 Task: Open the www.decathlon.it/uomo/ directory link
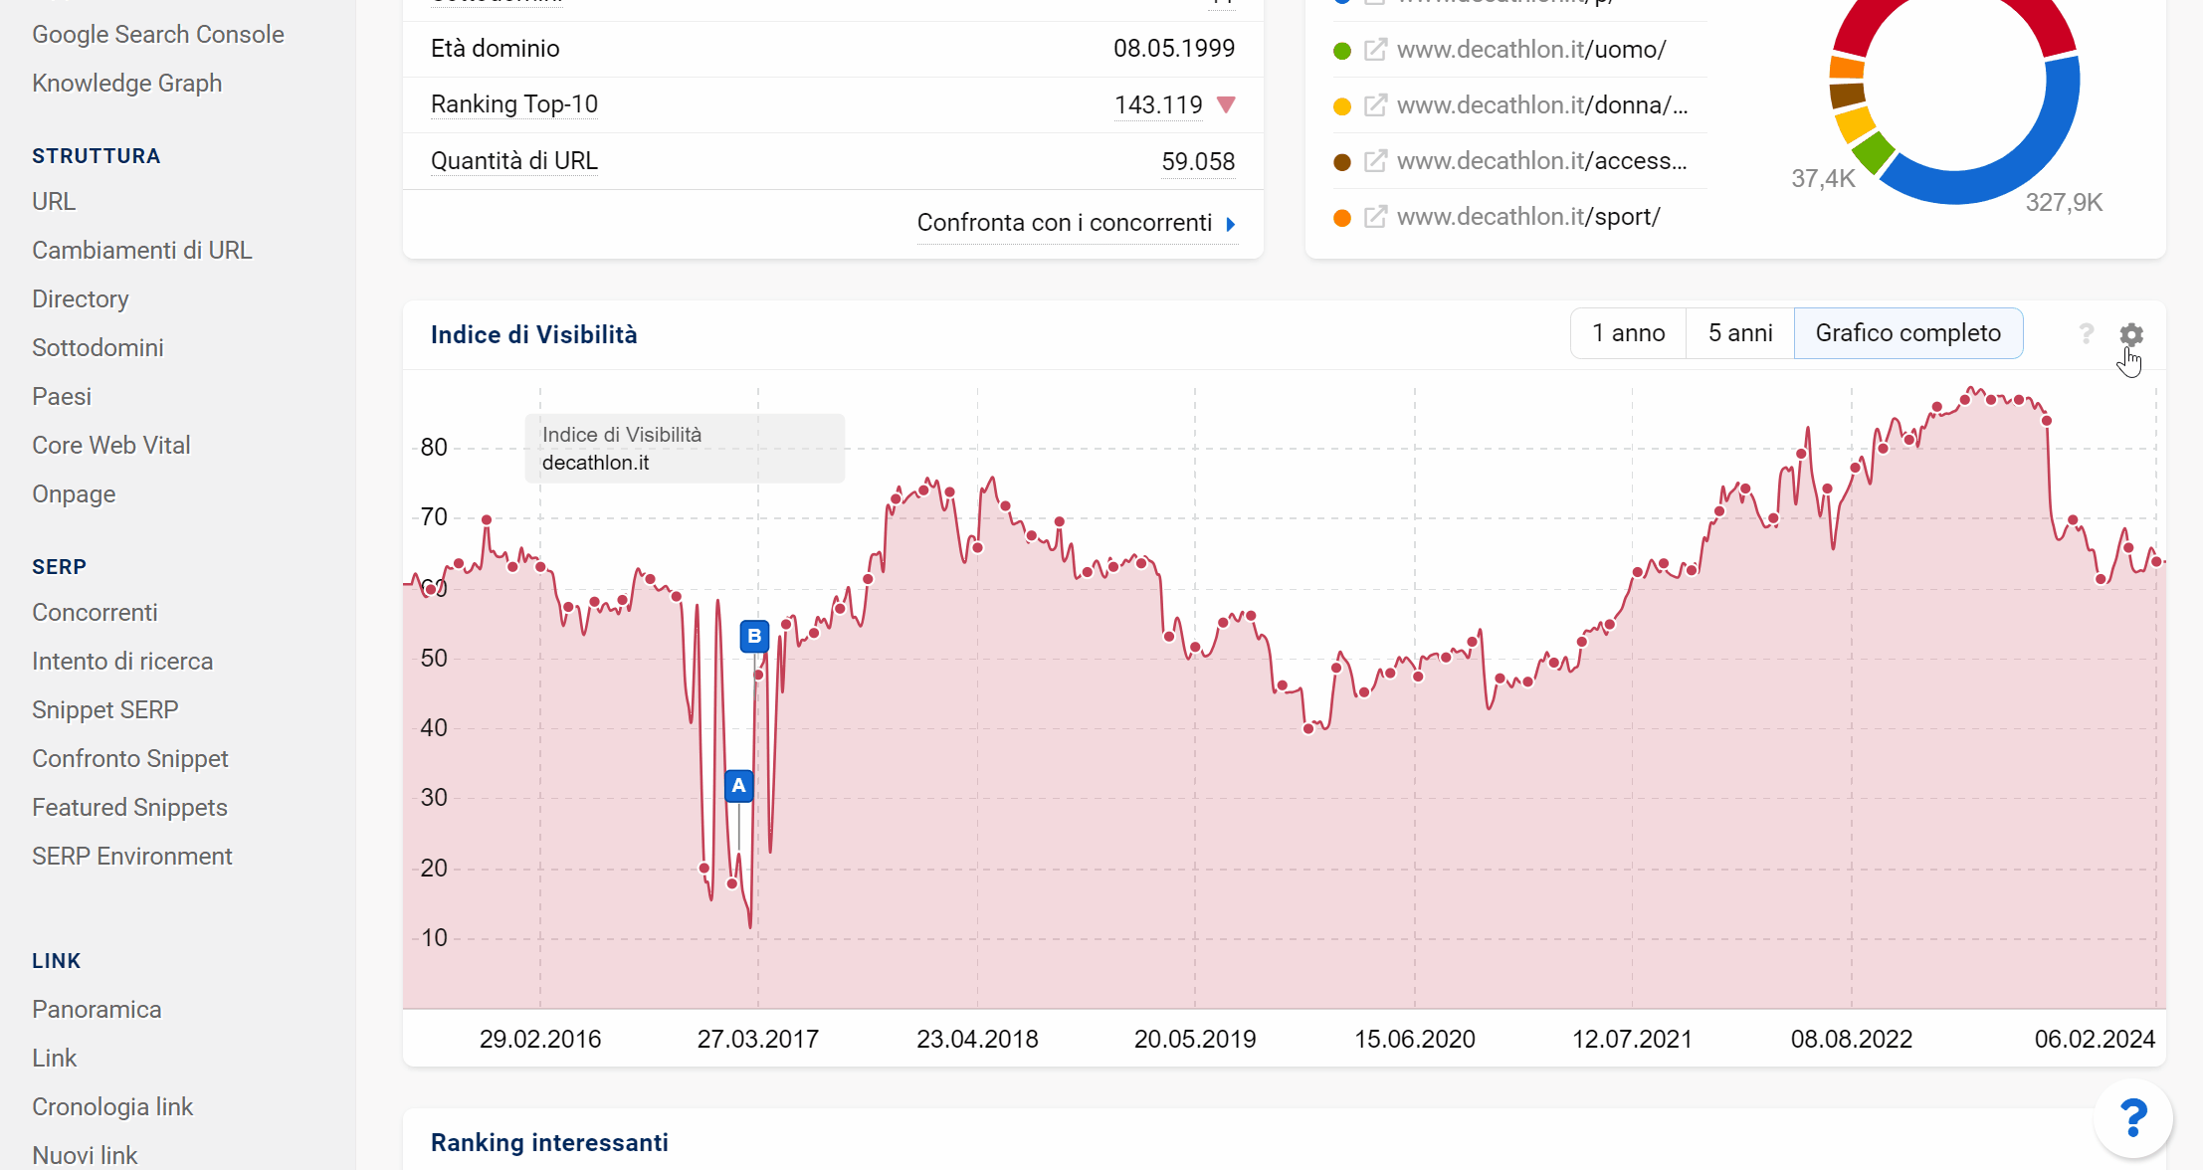pos(1531,50)
